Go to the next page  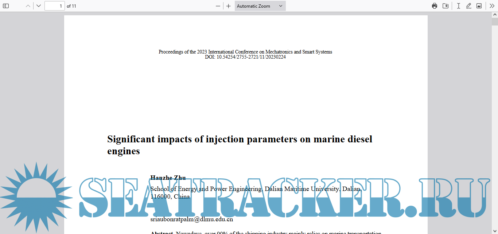point(39,6)
